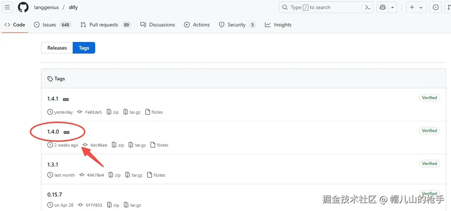Open commit 5f7f851
Viewport: 451px width, 211px height.
pos(90,205)
